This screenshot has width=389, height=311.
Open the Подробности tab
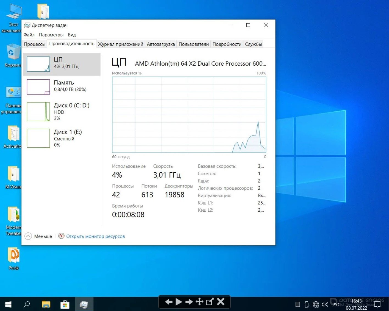tap(227, 44)
